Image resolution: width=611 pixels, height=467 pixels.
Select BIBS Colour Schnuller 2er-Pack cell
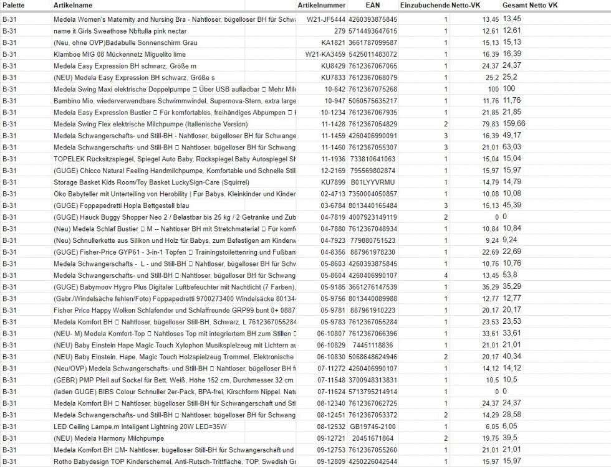pos(175,392)
